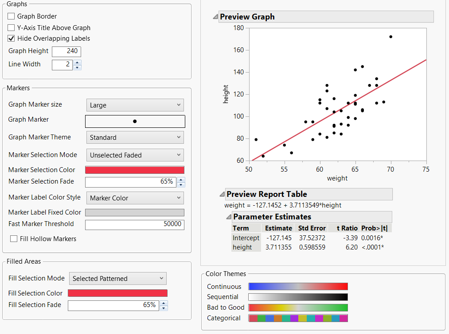This screenshot has width=449, height=334.
Task: Open the Marker Label Color Style dropdown
Action: click(x=135, y=198)
